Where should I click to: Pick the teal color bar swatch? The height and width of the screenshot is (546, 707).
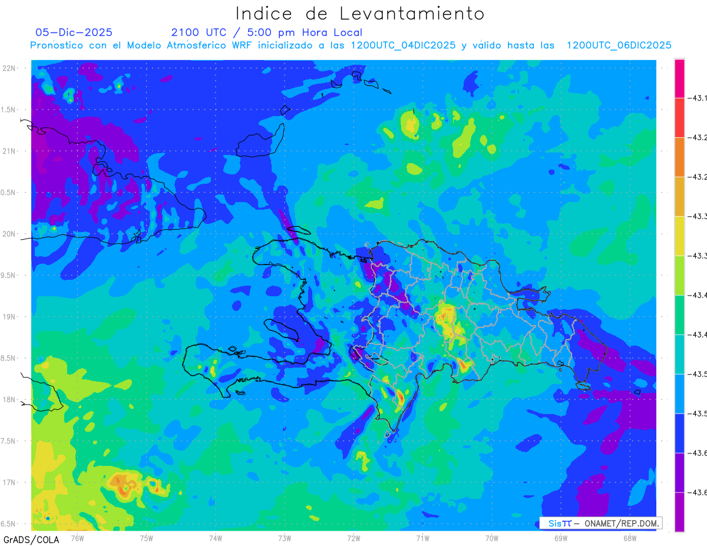pos(679,355)
